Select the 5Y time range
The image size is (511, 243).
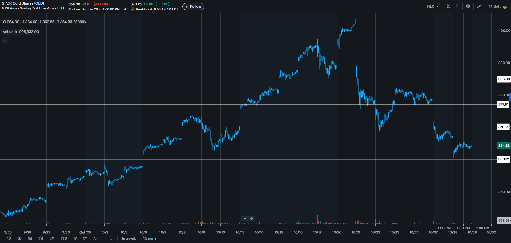85,238
